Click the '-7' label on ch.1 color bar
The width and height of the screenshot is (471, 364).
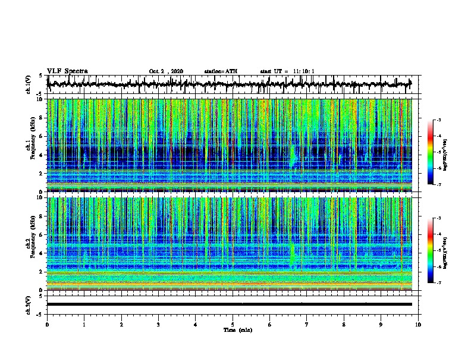point(439,184)
